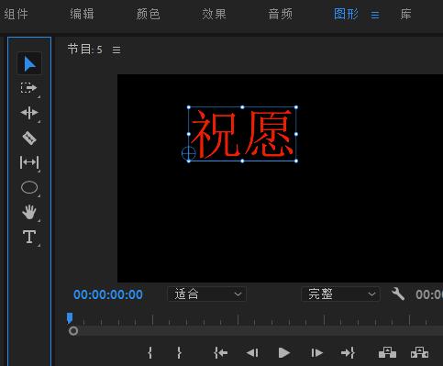Select the Slip tool
The image size is (443, 366).
[x=29, y=162]
